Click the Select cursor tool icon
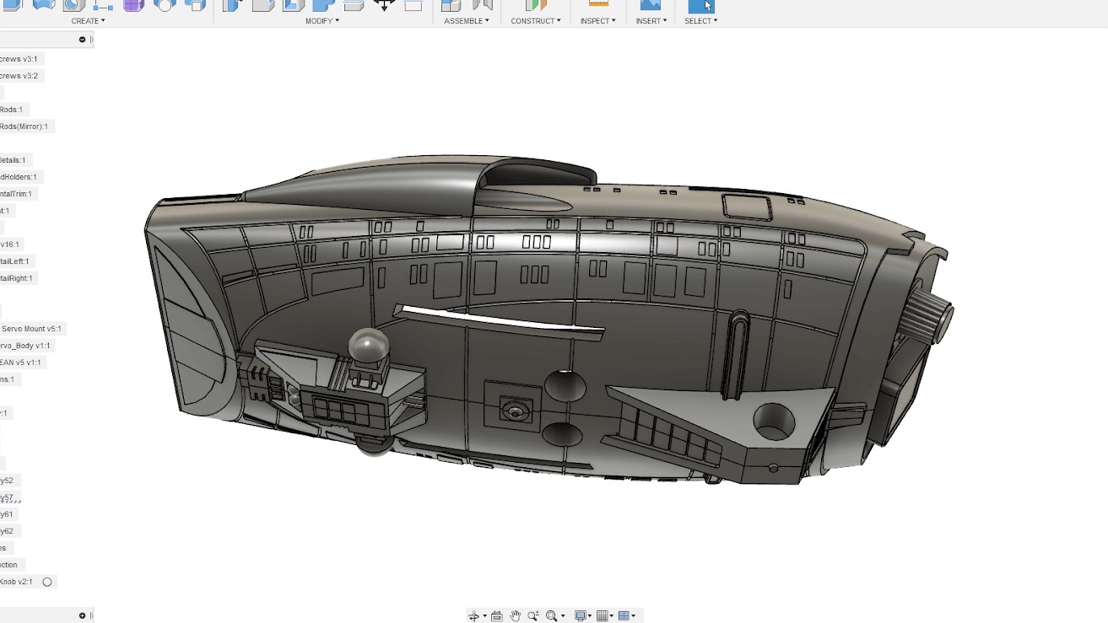This screenshot has height=623, width=1108. click(702, 5)
